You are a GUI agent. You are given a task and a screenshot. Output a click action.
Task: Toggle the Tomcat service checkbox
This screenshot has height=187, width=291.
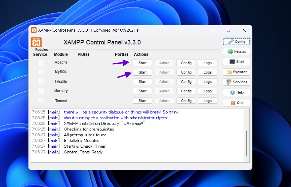41,101
